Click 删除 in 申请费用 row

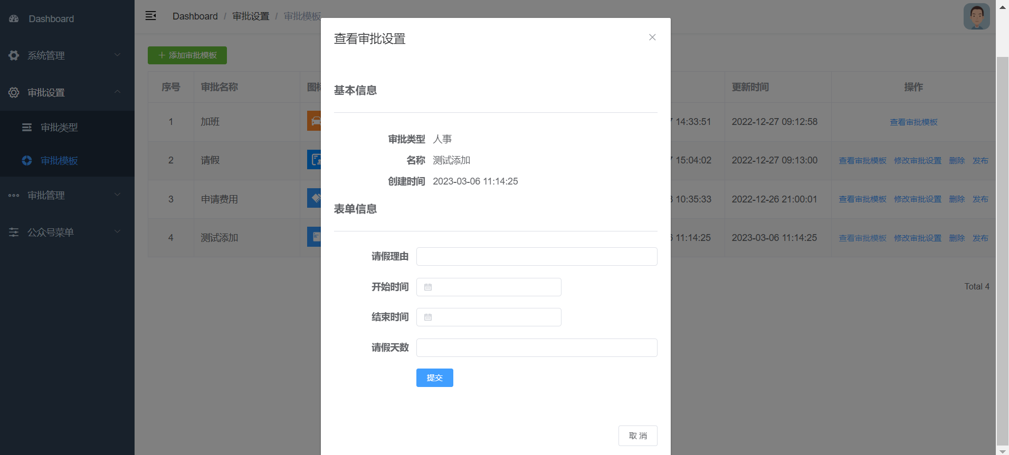point(957,199)
